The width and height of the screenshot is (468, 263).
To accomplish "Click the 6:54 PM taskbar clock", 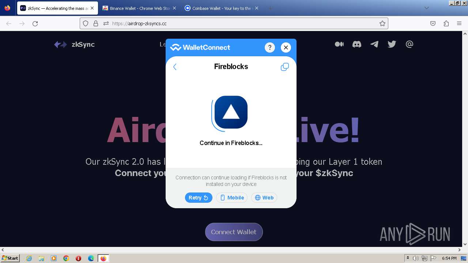I will (449, 258).
